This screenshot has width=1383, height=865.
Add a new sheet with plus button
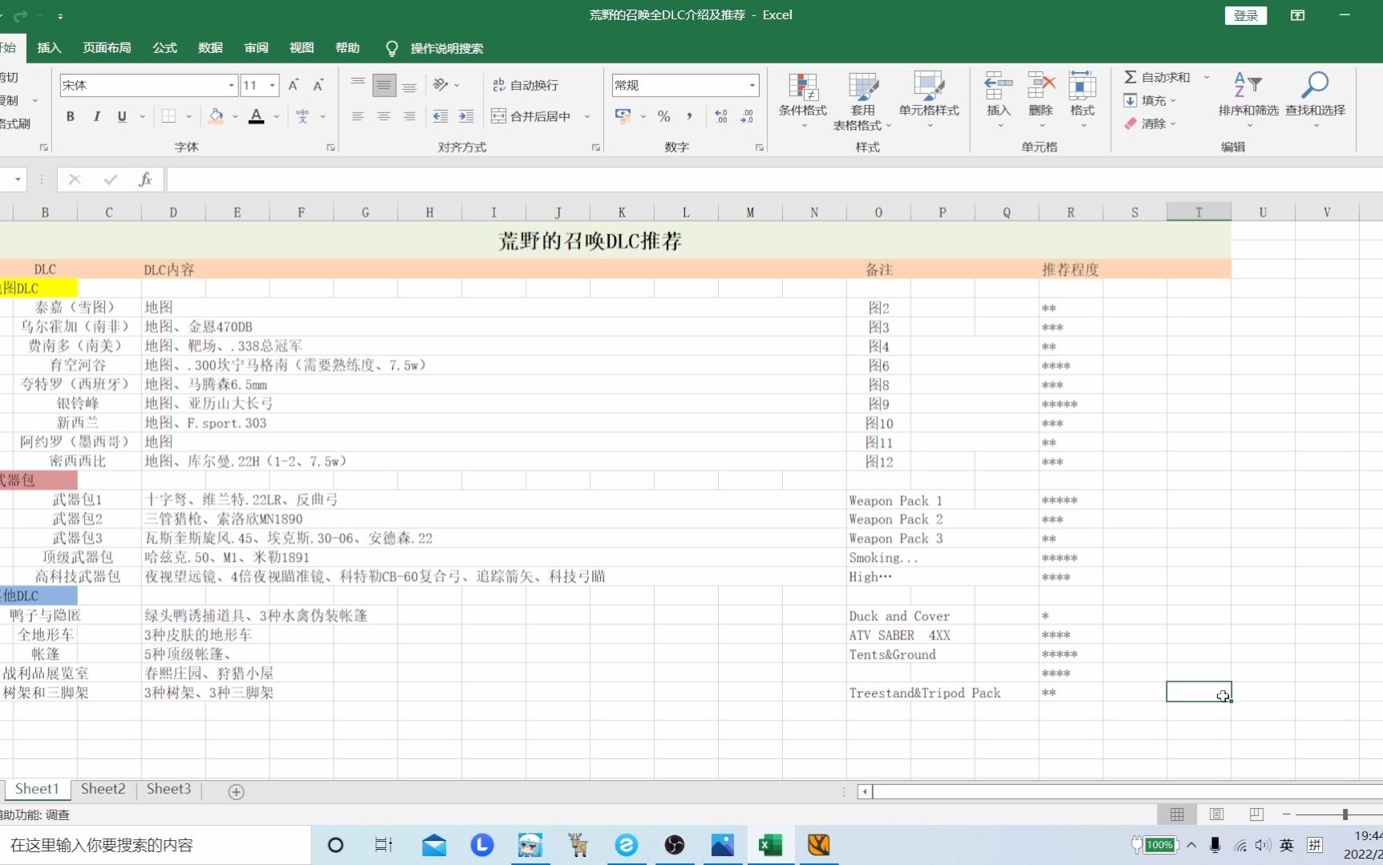click(236, 791)
